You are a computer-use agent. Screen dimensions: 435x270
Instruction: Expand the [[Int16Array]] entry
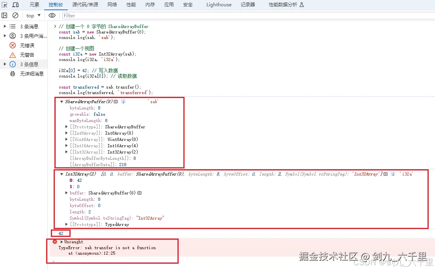click(67, 145)
